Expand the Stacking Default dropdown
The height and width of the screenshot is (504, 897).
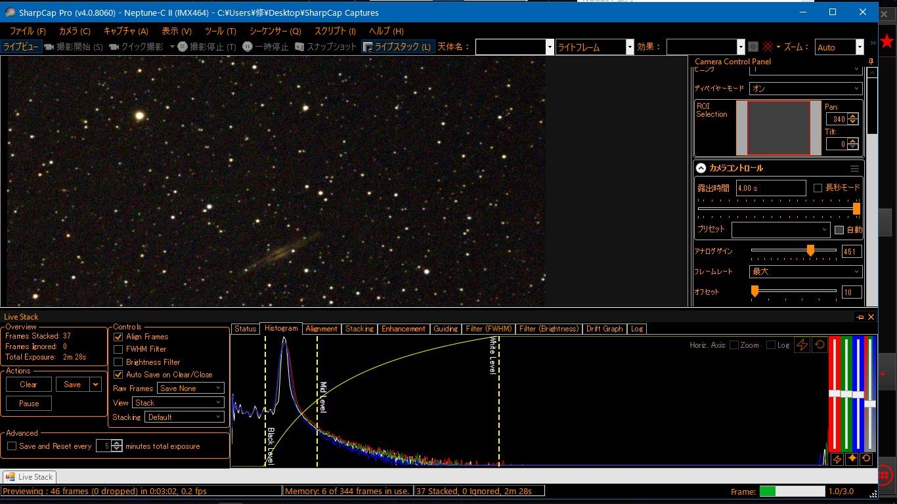click(x=185, y=417)
